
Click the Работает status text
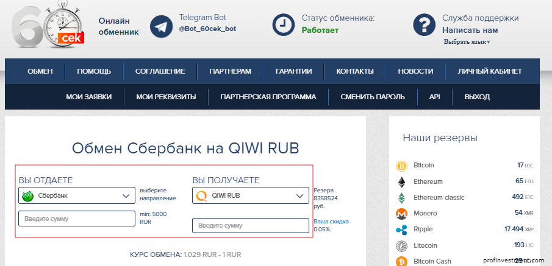point(320,30)
